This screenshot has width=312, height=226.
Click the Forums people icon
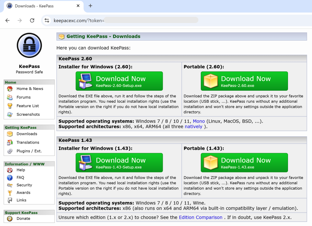click(x=10, y=97)
